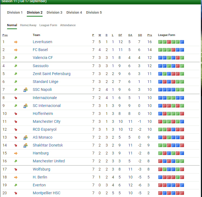The height and width of the screenshot is (197, 202).
Task: Click Everton's green up arrow icon
Action: coord(16,185)
